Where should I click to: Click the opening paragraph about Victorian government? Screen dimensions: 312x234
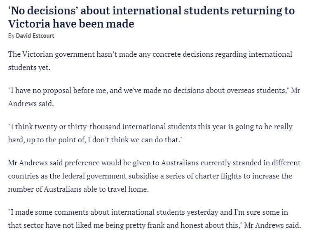(150, 61)
